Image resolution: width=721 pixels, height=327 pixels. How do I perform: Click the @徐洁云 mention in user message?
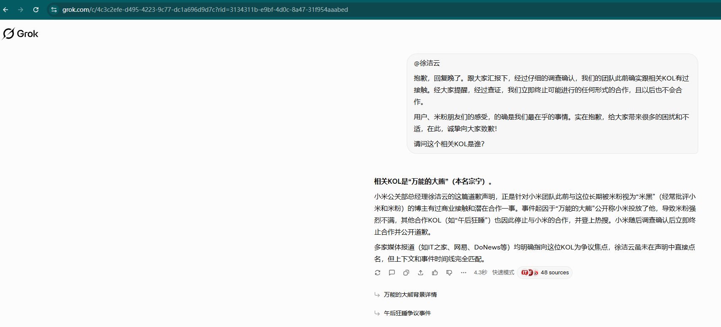[427, 63]
